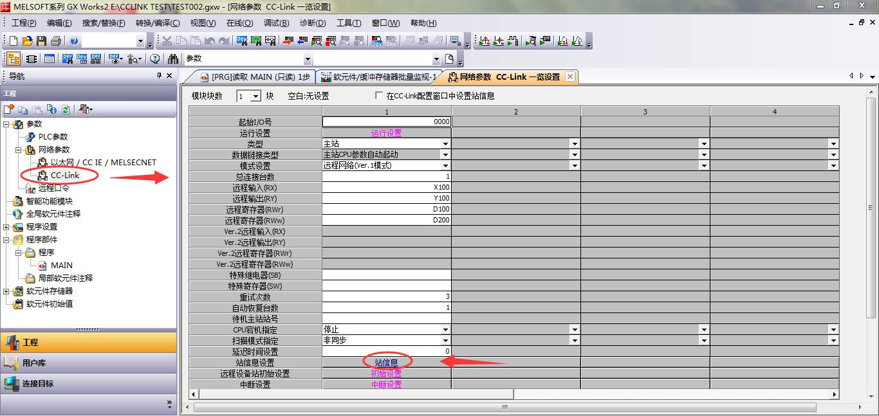This screenshot has width=879, height=416.
Task: Copy the selection from the toolbar
Action: tap(182, 41)
